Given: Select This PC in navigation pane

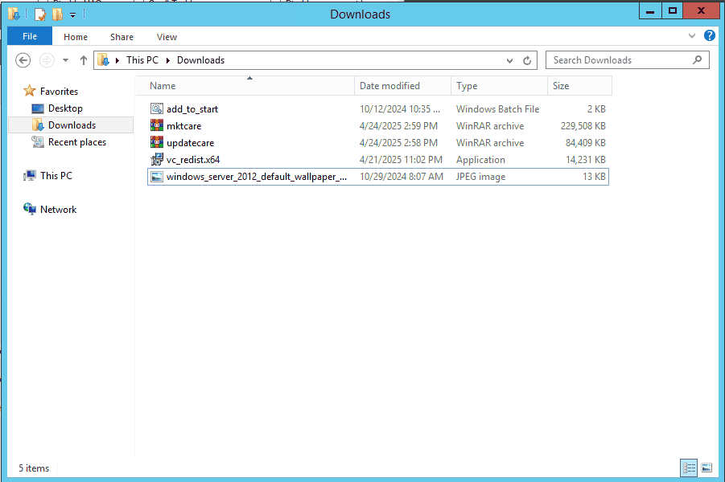Looking at the screenshot, I should coord(56,176).
